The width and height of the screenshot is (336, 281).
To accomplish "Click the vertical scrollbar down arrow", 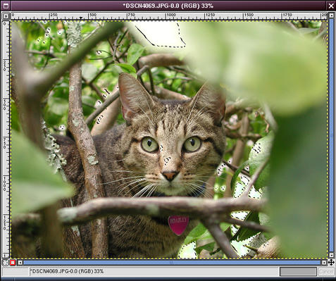I will [331, 256].
